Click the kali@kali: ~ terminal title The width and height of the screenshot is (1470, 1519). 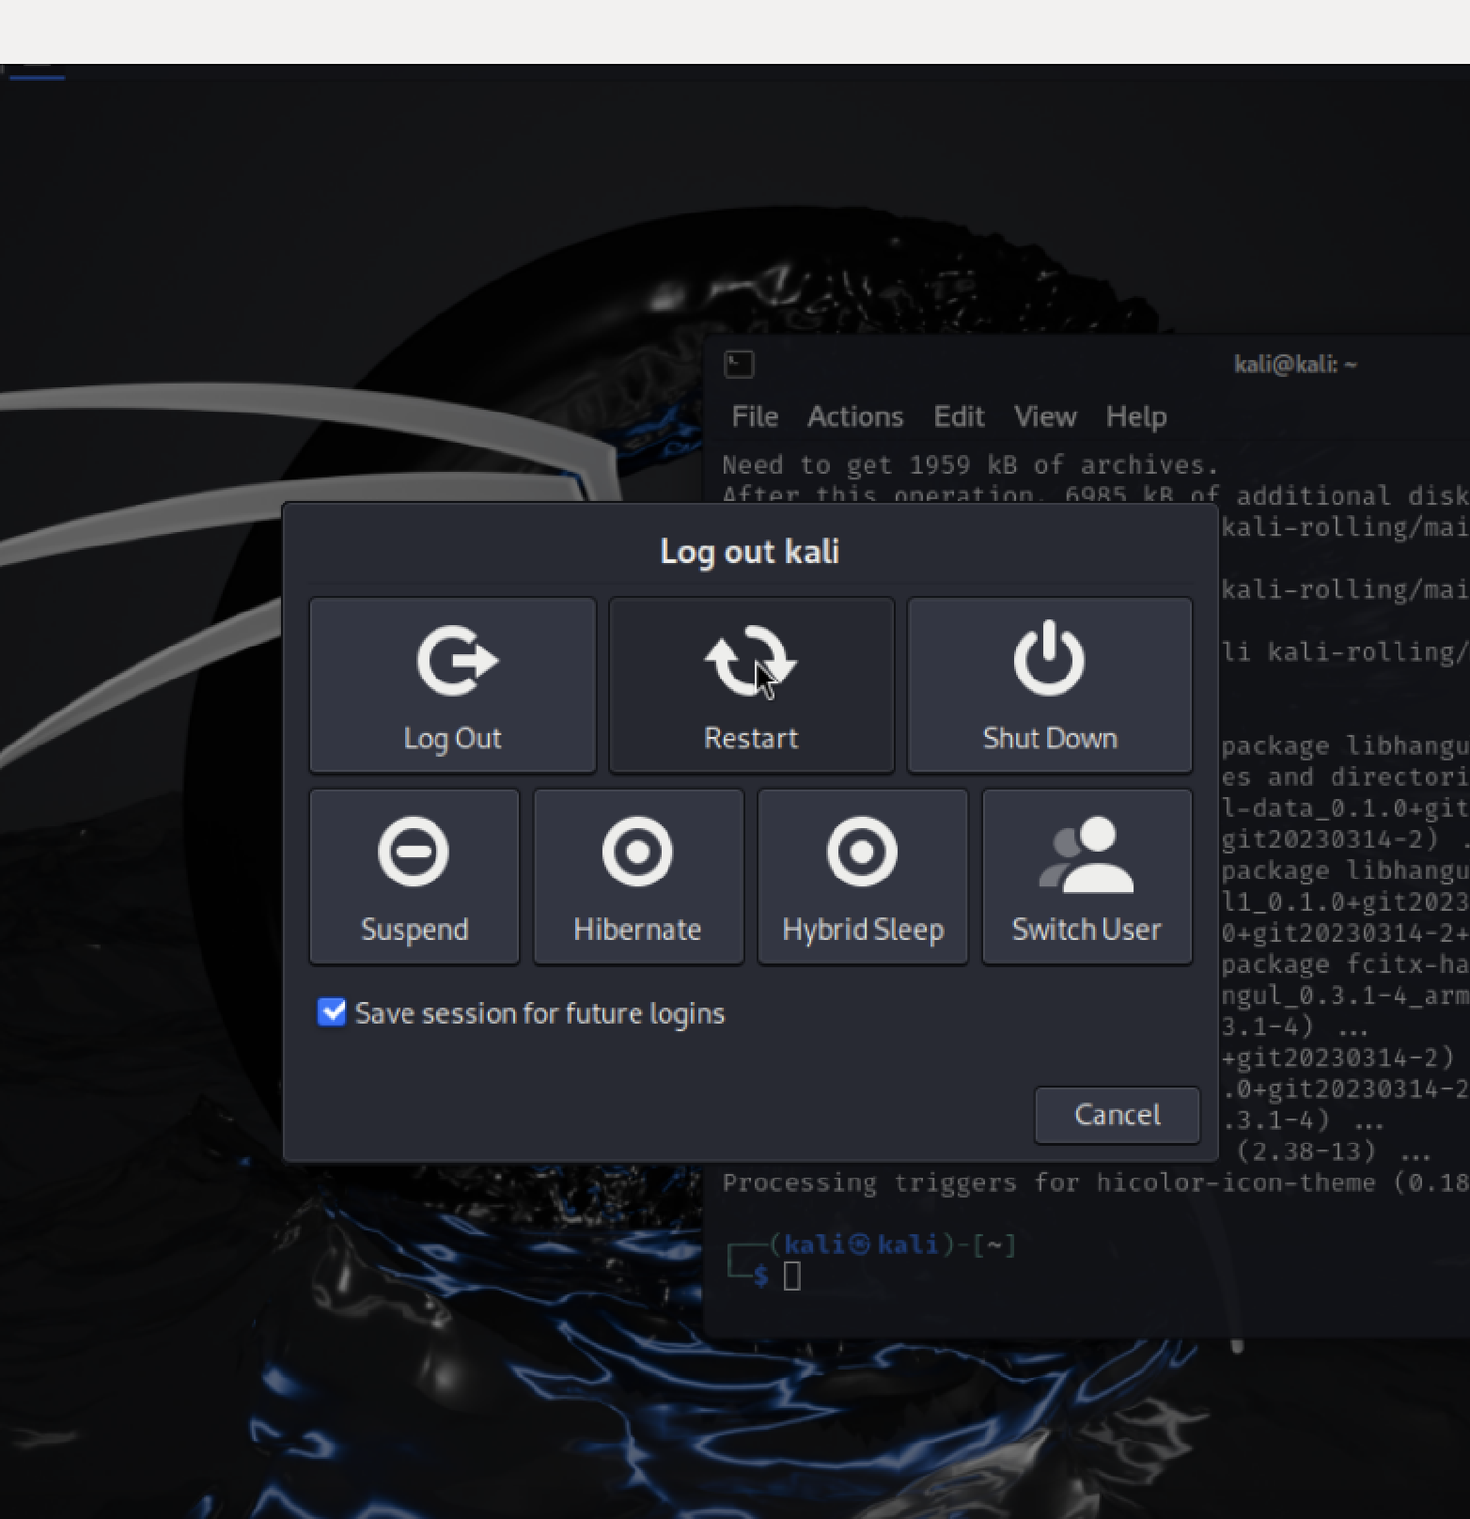pyautogui.click(x=1295, y=365)
